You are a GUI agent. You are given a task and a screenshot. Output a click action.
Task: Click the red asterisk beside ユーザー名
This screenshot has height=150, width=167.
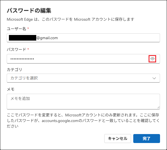28,28
